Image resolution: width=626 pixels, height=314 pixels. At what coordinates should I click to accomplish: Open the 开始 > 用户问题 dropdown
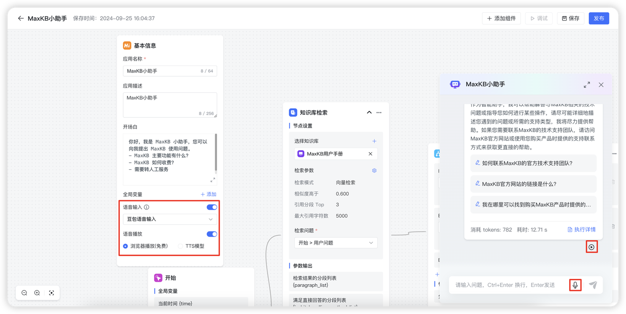coord(336,243)
